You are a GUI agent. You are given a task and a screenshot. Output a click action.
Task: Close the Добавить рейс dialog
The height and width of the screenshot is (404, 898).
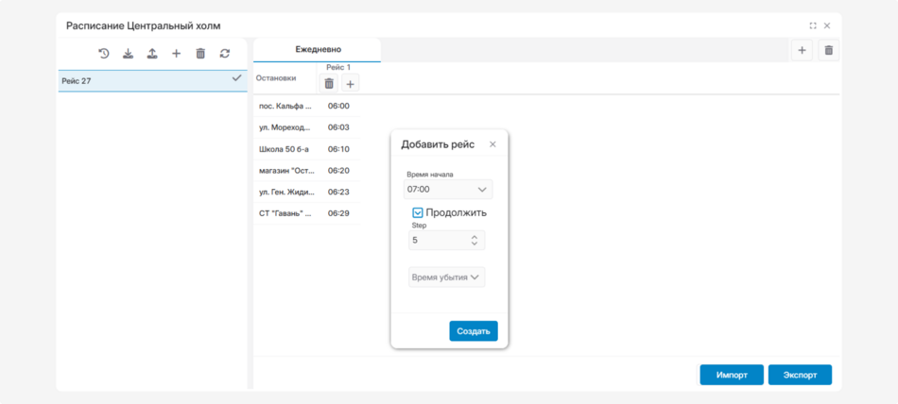[492, 144]
